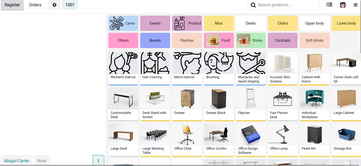The height and width of the screenshot is (166, 361).
Task: Filter by the Breads category
Action: (x=155, y=40)
